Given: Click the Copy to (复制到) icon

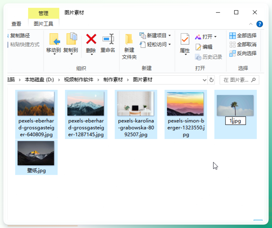Looking at the screenshot, I should pos(72,38).
